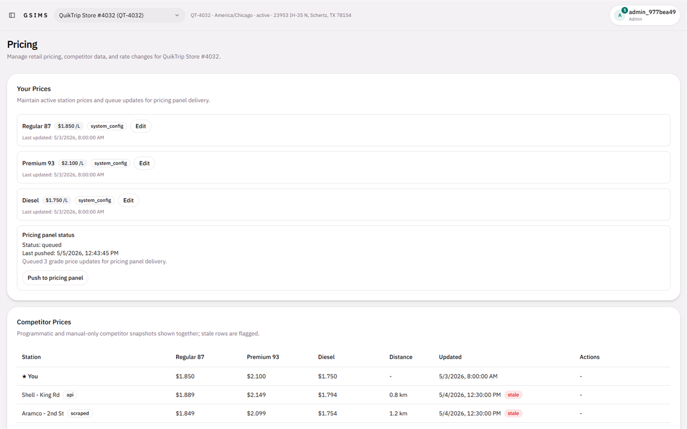Click the Premium 93 column header
The image size is (687, 429).
pos(263,357)
